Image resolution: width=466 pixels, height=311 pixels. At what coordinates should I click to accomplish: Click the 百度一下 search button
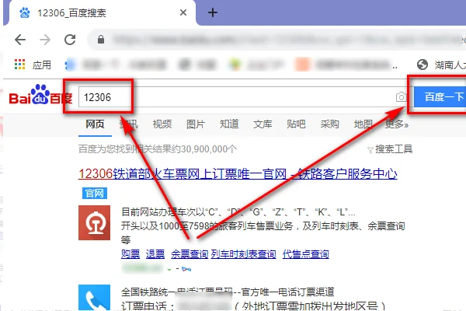click(440, 97)
